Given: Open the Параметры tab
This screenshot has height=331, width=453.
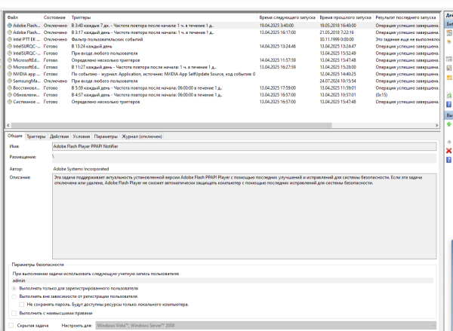Looking at the screenshot, I should click(x=106, y=136).
